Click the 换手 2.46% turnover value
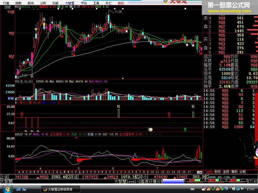The image size is (258, 193). (x=224, y=86)
